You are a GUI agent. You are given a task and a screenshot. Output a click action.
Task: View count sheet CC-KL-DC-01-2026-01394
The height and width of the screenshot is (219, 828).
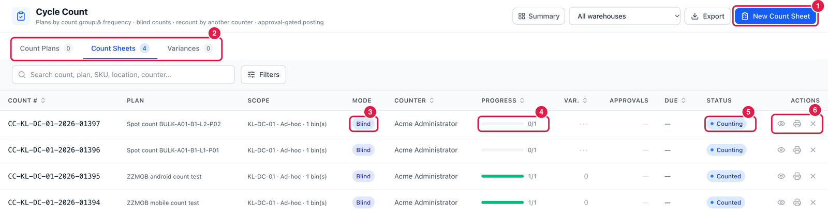pyautogui.click(x=781, y=203)
